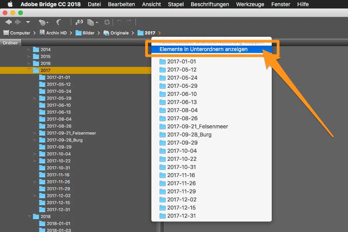
Task: Choose 2017-10-22 in the dropdown list
Action: (211, 159)
